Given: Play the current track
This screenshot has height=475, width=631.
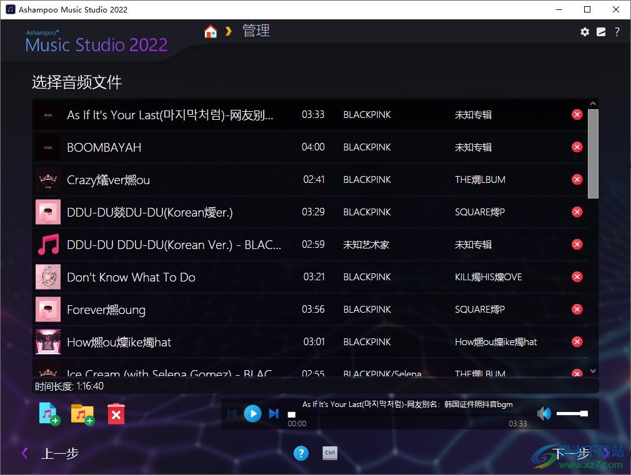Looking at the screenshot, I should coord(252,413).
